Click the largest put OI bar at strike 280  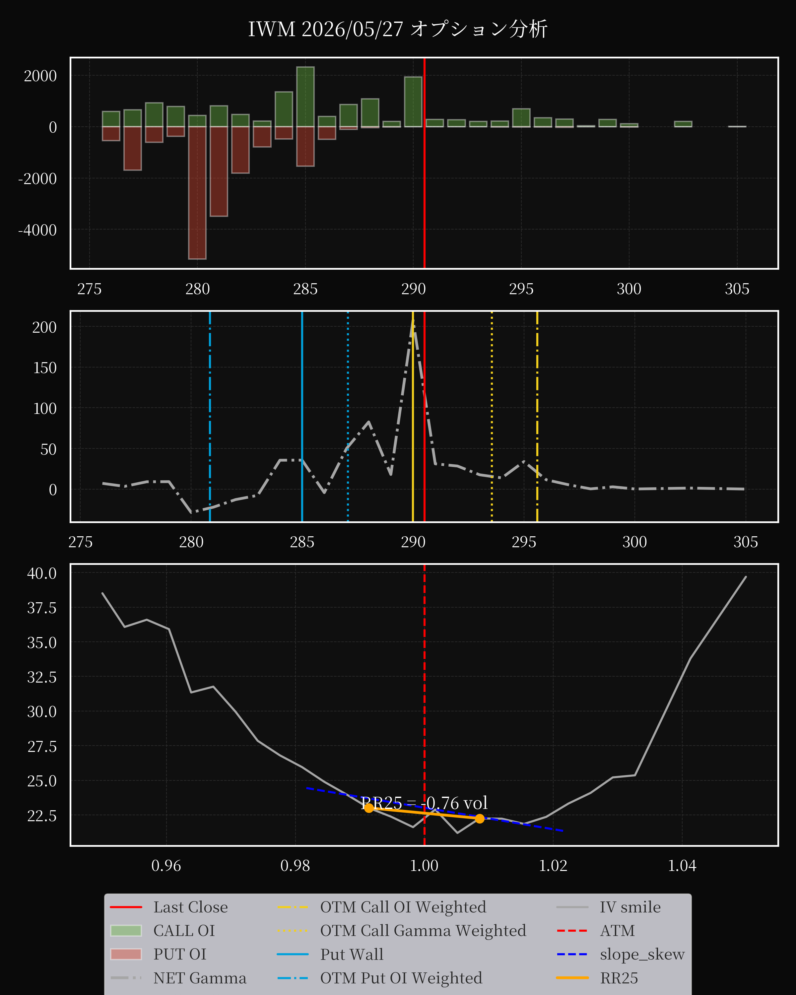tap(197, 192)
